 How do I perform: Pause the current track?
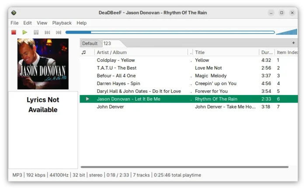(36, 32)
